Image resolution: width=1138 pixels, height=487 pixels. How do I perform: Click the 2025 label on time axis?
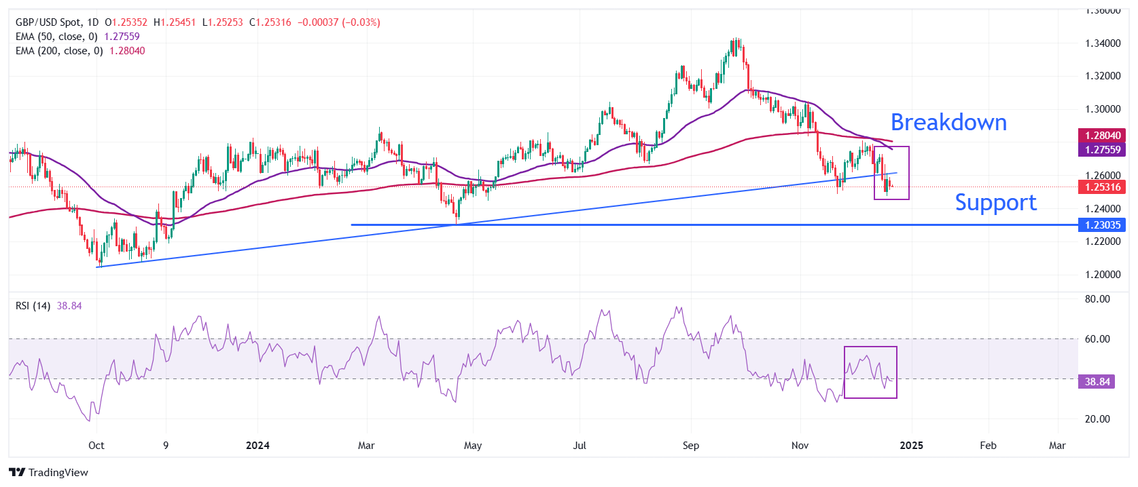911,446
